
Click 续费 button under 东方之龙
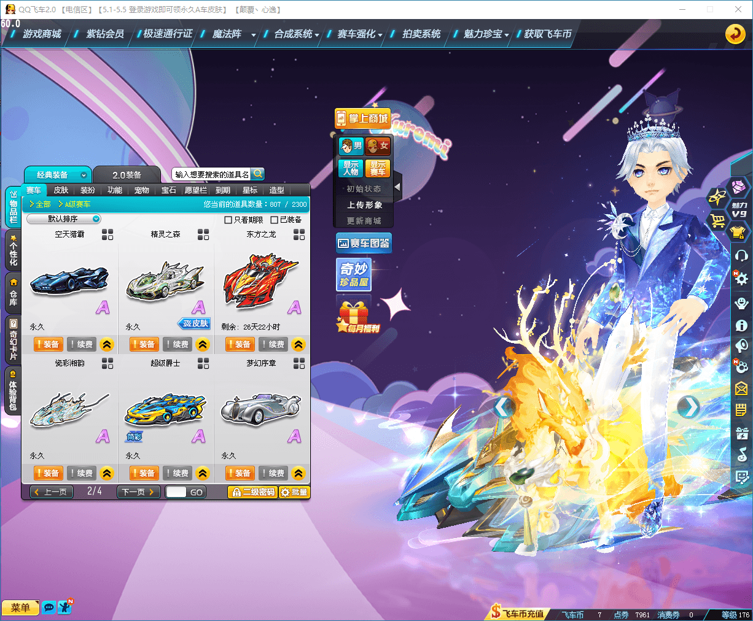click(273, 344)
